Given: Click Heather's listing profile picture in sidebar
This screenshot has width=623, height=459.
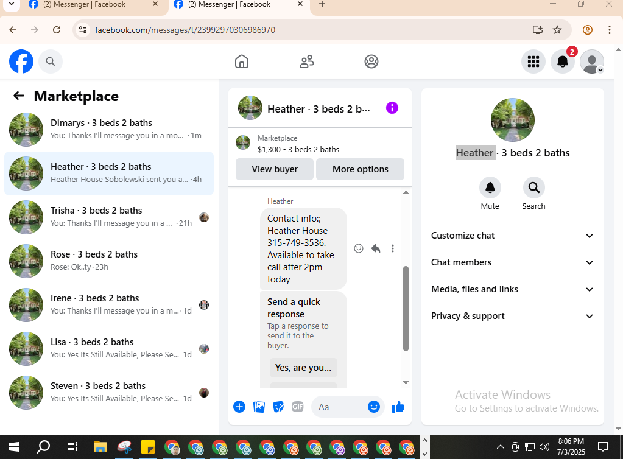Looking at the screenshot, I should [513, 120].
